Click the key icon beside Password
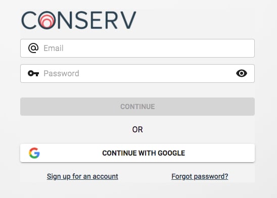This screenshot has width=277, height=198. [33, 73]
